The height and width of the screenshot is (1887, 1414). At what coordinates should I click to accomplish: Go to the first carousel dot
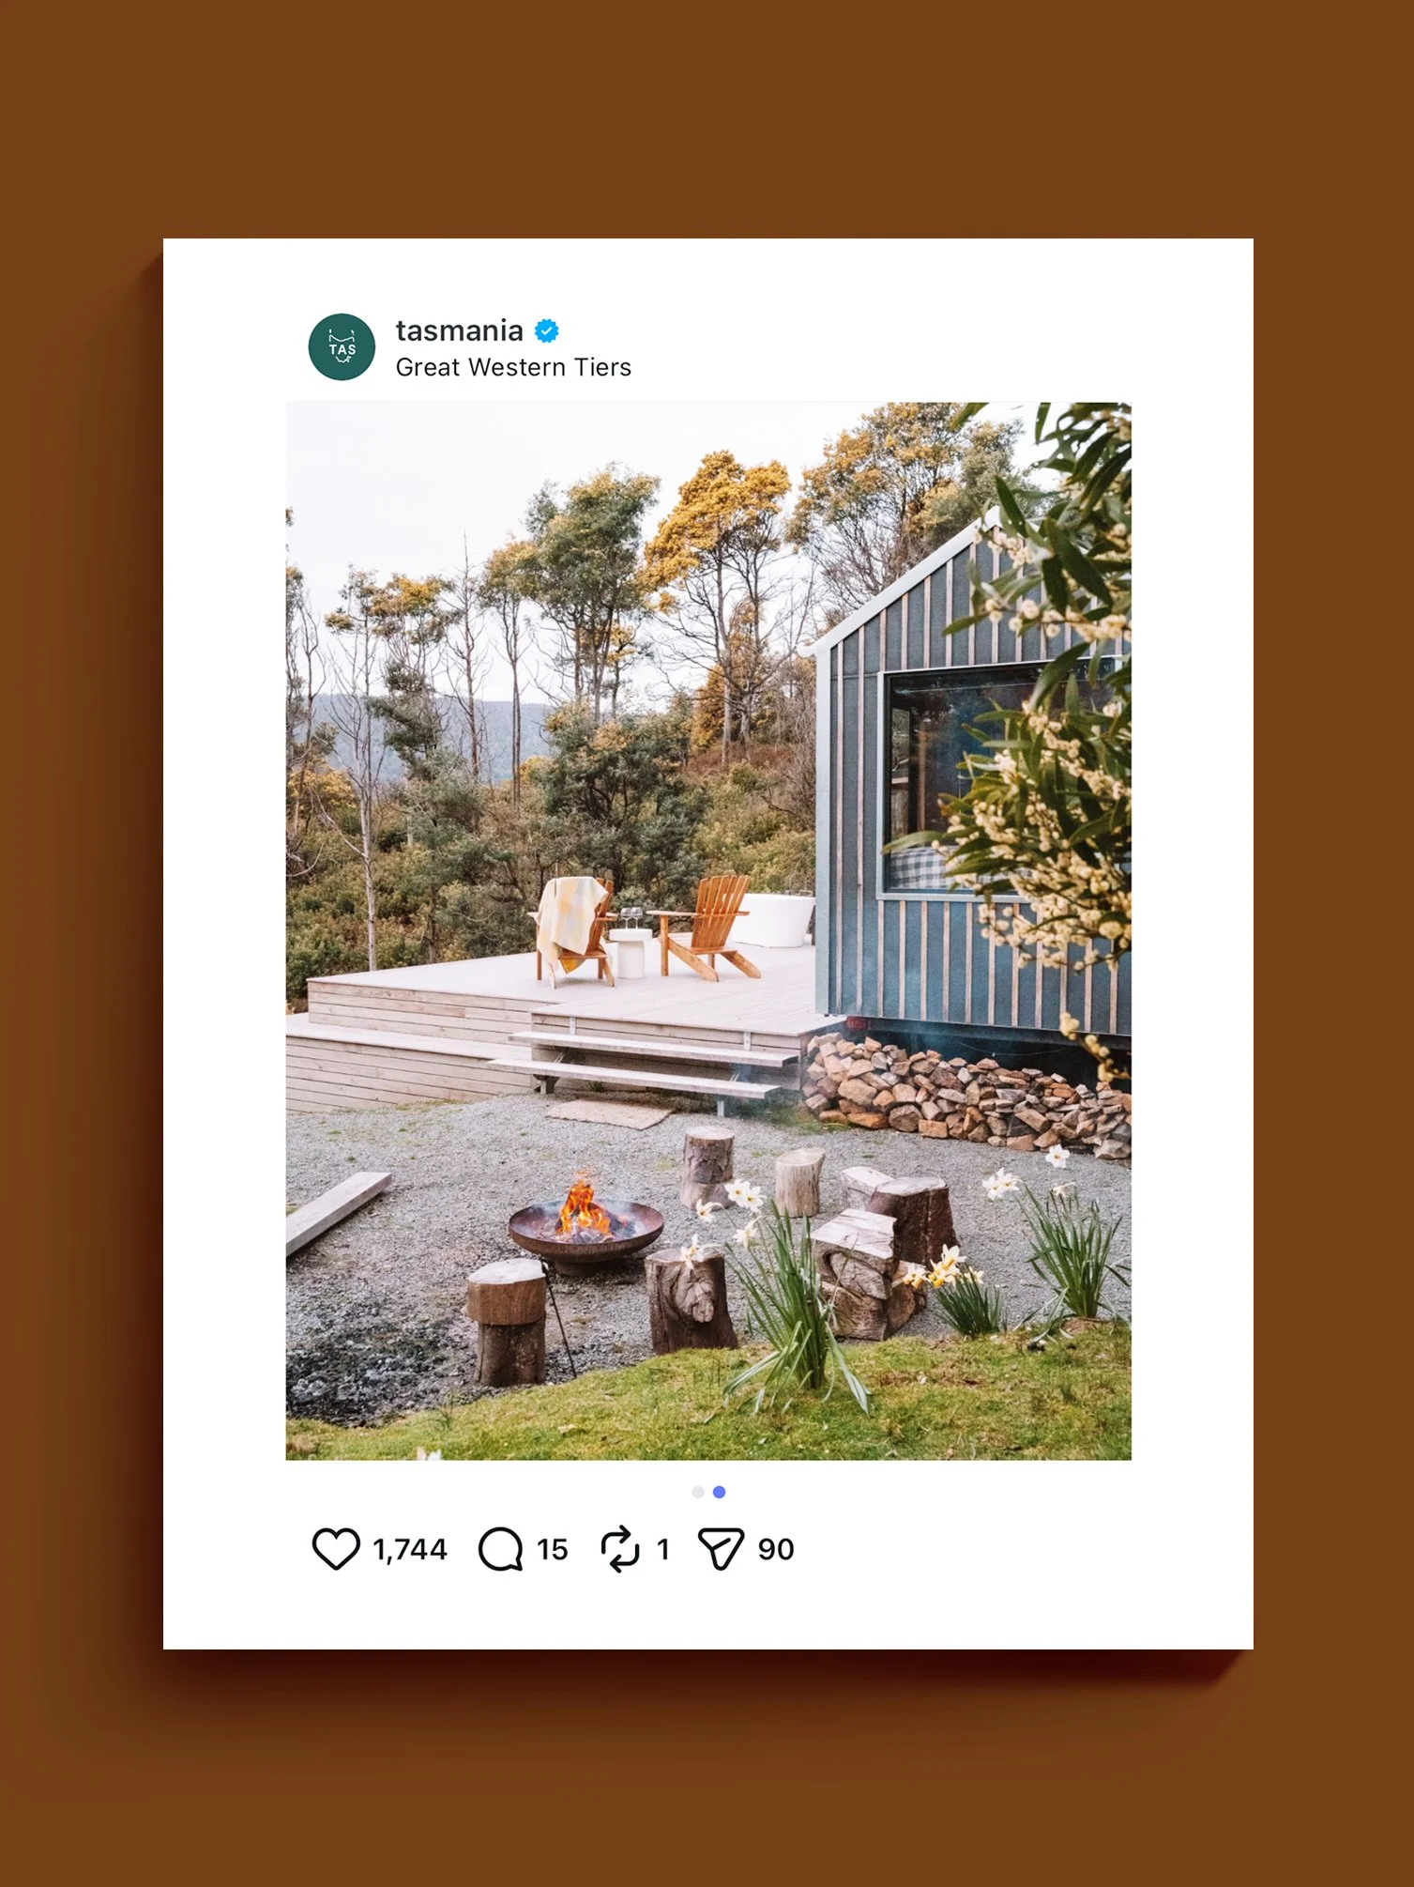click(x=697, y=1492)
